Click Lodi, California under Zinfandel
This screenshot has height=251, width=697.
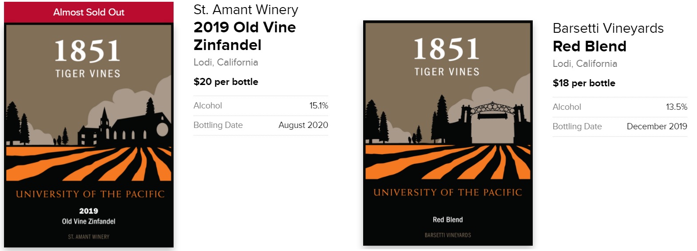coord(226,62)
